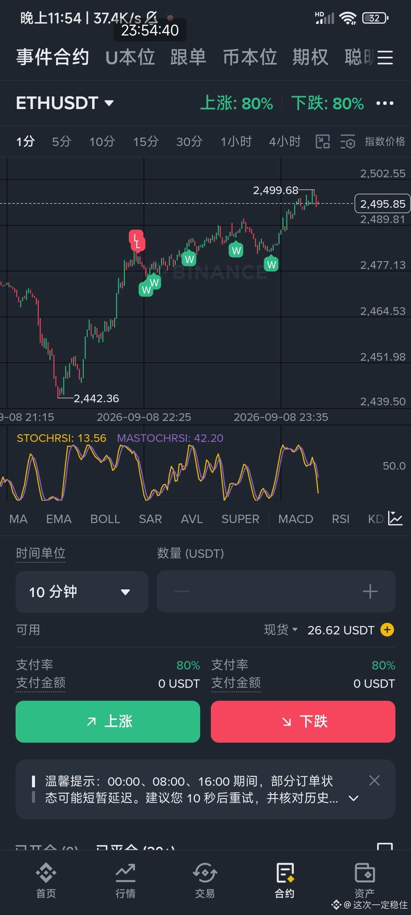Toggle the BOLL indicator overlay
The image size is (411, 915).
click(x=105, y=519)
